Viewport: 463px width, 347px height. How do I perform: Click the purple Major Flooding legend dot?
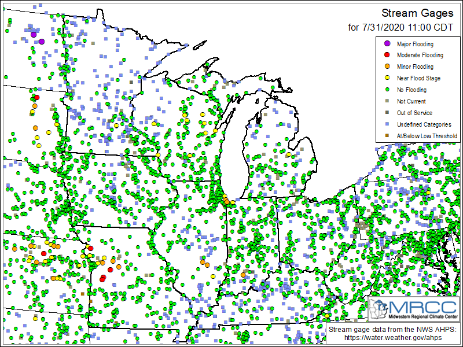click(x=387, y=44)
